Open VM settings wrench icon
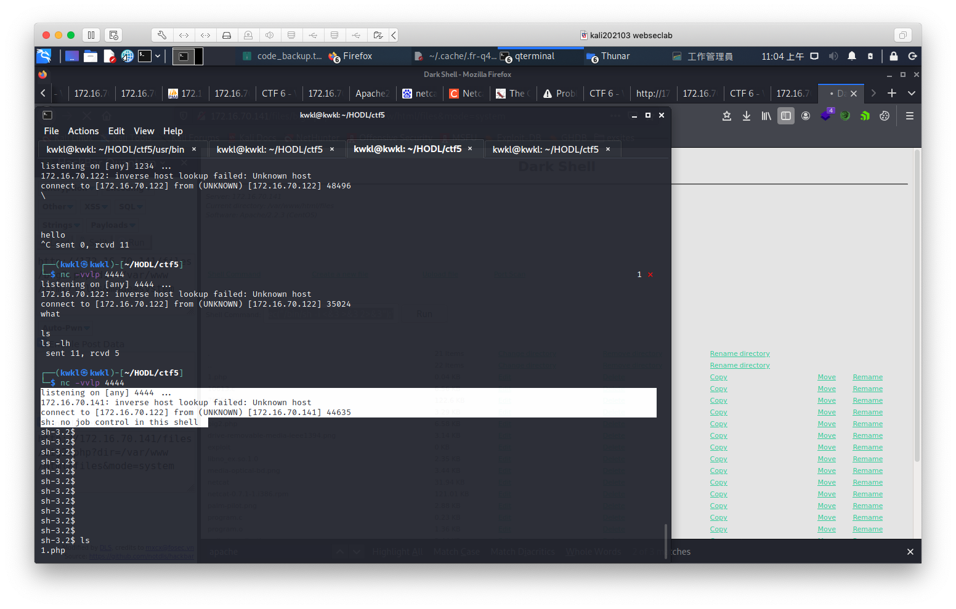The image size is (956, 609). click(161, 35)
